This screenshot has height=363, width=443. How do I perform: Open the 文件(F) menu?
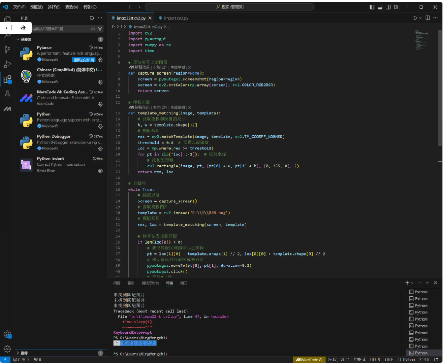(x=19, y=7)
